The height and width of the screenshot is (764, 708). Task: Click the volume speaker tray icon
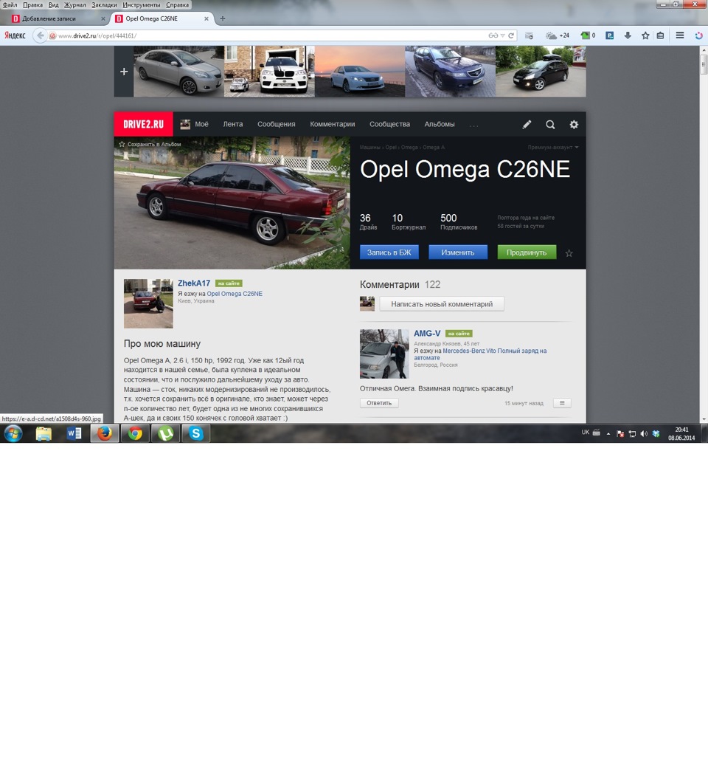point(644,433)
